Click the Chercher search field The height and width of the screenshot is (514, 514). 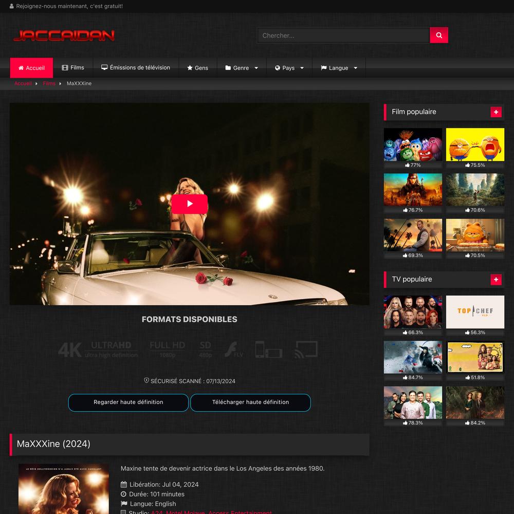click(x=343, y=35)
